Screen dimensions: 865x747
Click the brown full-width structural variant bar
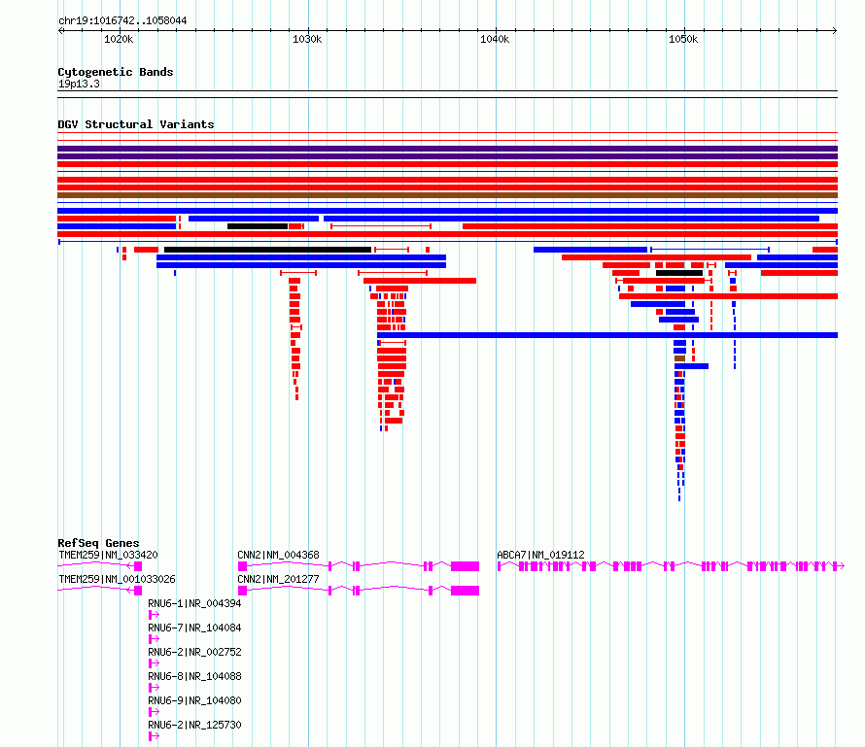[447, 195]
